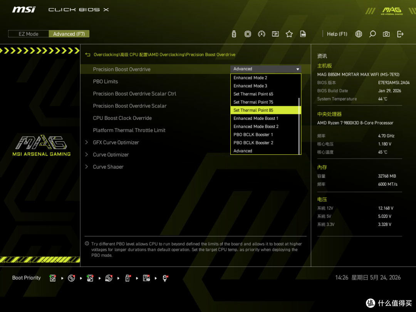The image size is (416, 312).
Task: Click first optical disc boot priority icon
Action: tap(71, 278)
